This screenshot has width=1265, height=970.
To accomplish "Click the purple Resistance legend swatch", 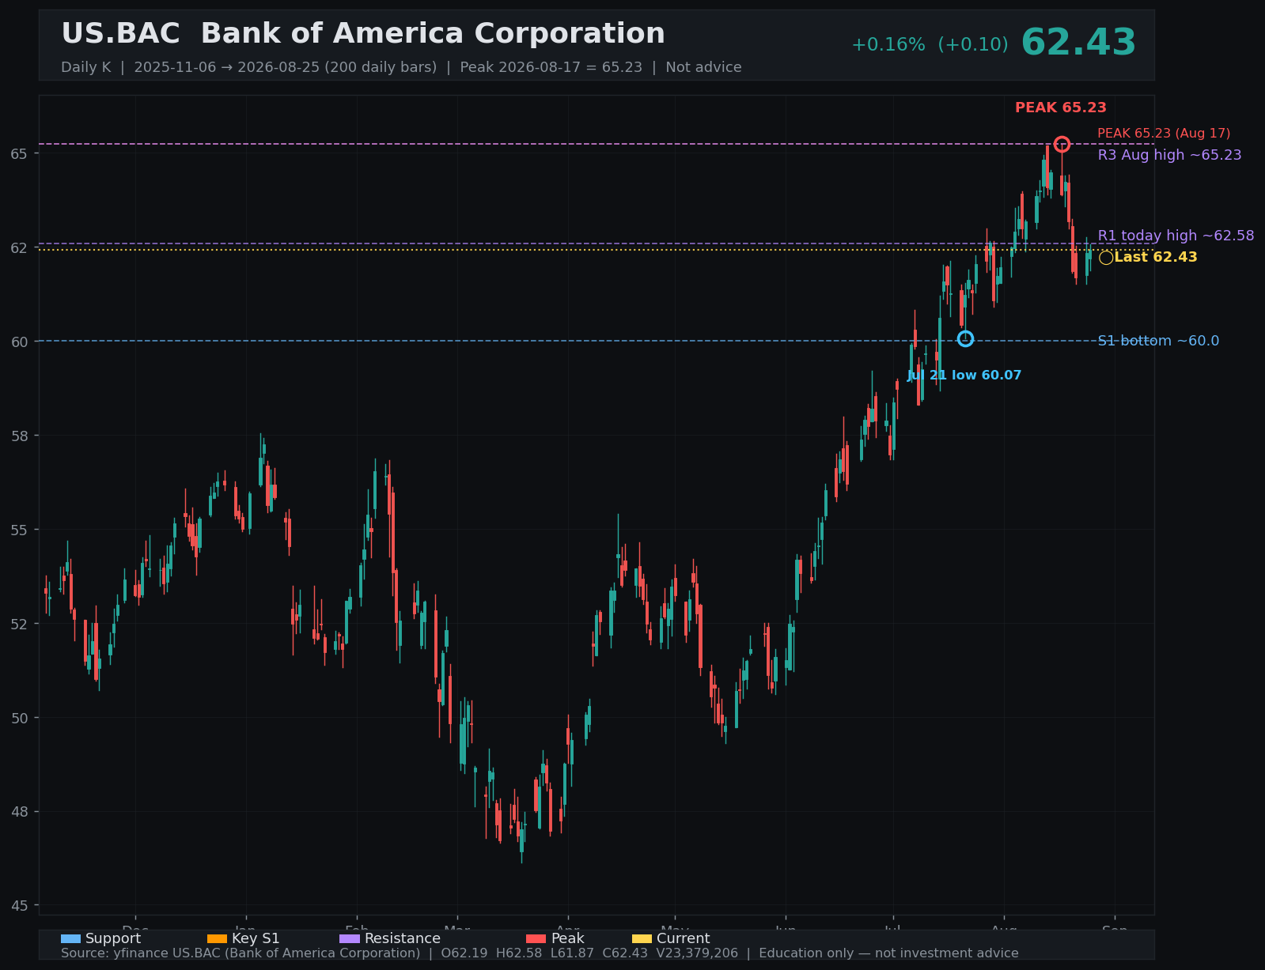I will pos(350,938).
